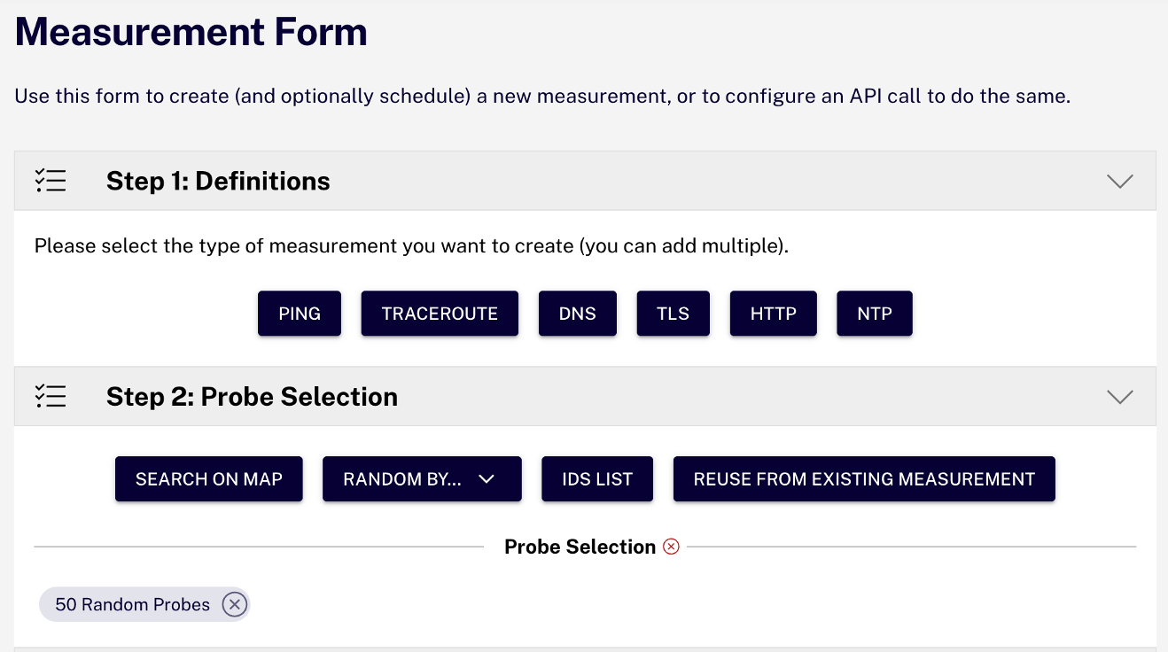Click the Step 1: Definitions header title

(218, 181)
